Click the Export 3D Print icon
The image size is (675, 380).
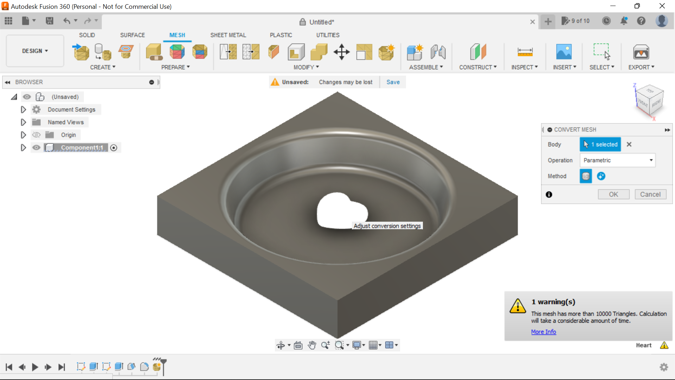(641, 52)
